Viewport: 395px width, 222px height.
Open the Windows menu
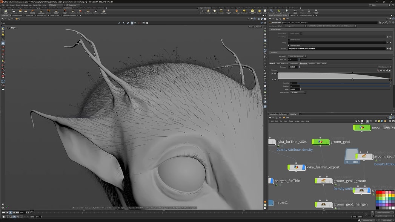pyautogui.click(x=24, y=5)
